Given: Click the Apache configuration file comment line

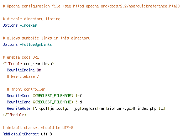Looking at the screenshot, I should click(91, 6).
